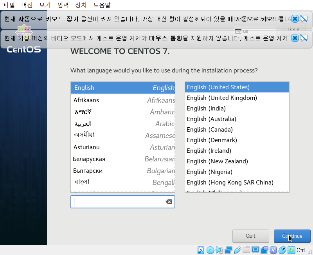The width and height of the screenshot is (313, 255).
Task: Clear the language search field
Action: pos(169,202)
